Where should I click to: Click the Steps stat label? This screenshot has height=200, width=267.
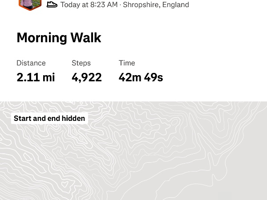click(x=81, y=63)
